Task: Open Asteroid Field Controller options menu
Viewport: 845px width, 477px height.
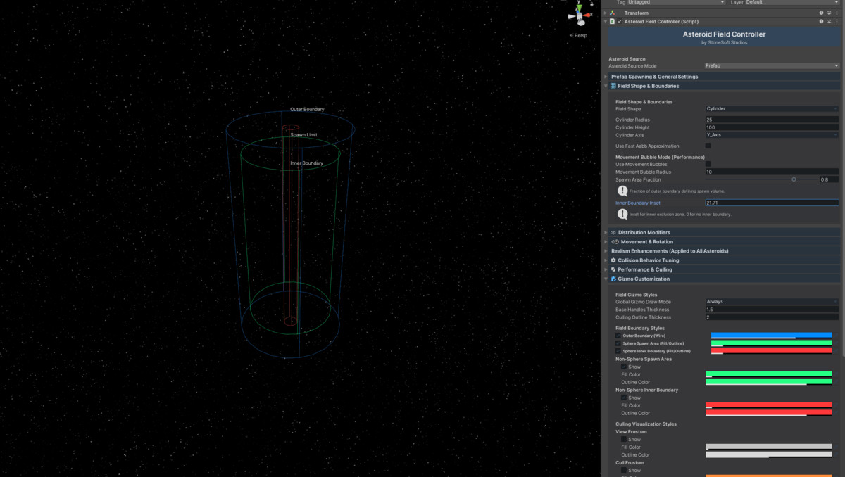Action: 837,21
